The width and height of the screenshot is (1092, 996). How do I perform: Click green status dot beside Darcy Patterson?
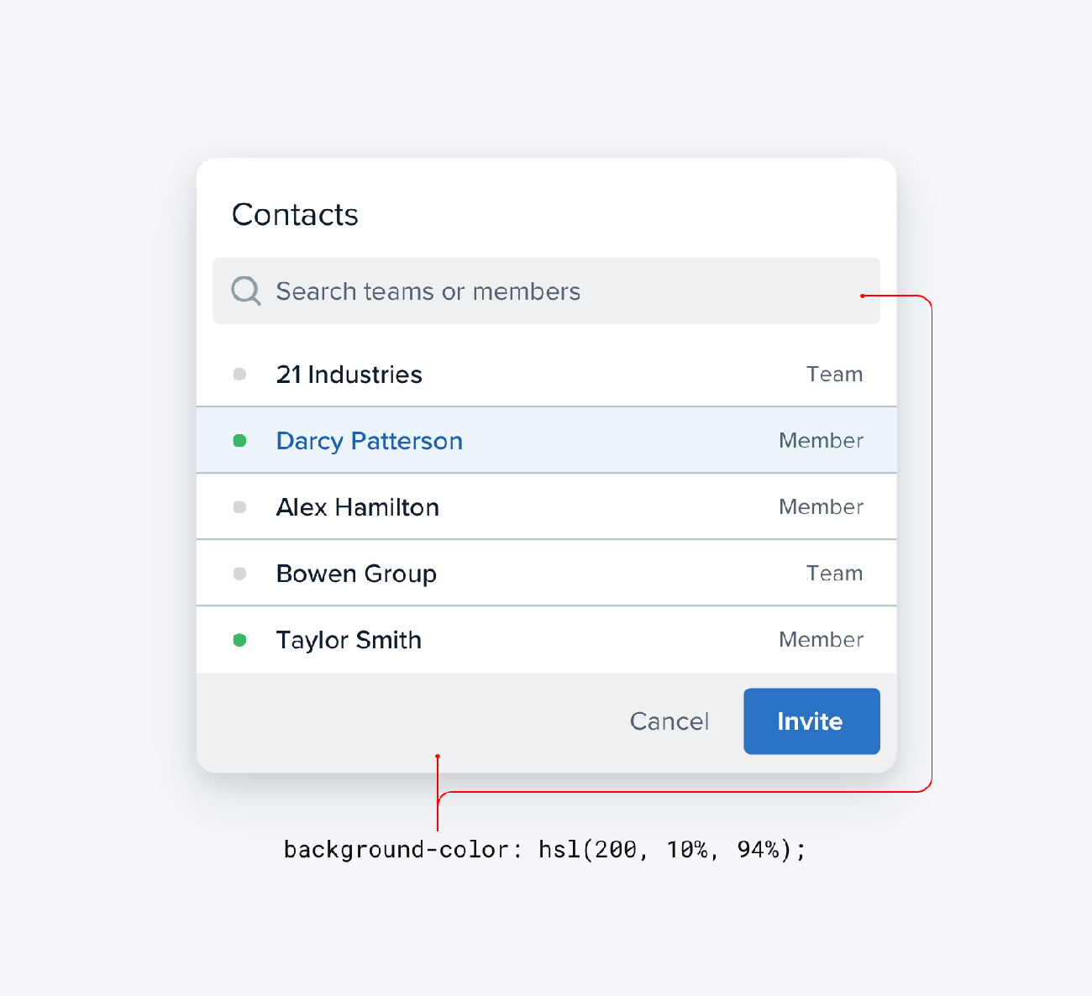[239, 441]
